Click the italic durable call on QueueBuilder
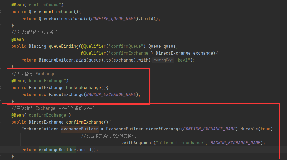 [x=80, y=18]
